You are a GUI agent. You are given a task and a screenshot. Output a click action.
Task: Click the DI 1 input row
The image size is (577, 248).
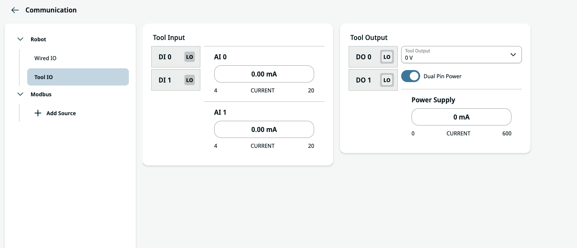(x=165, y=80)
